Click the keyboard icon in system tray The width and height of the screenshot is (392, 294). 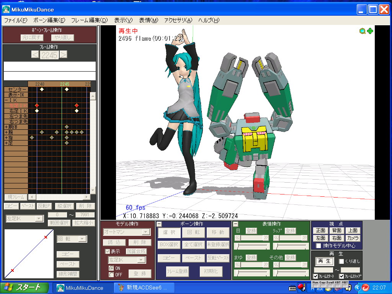pyautogui.click(x=292, y=288)
